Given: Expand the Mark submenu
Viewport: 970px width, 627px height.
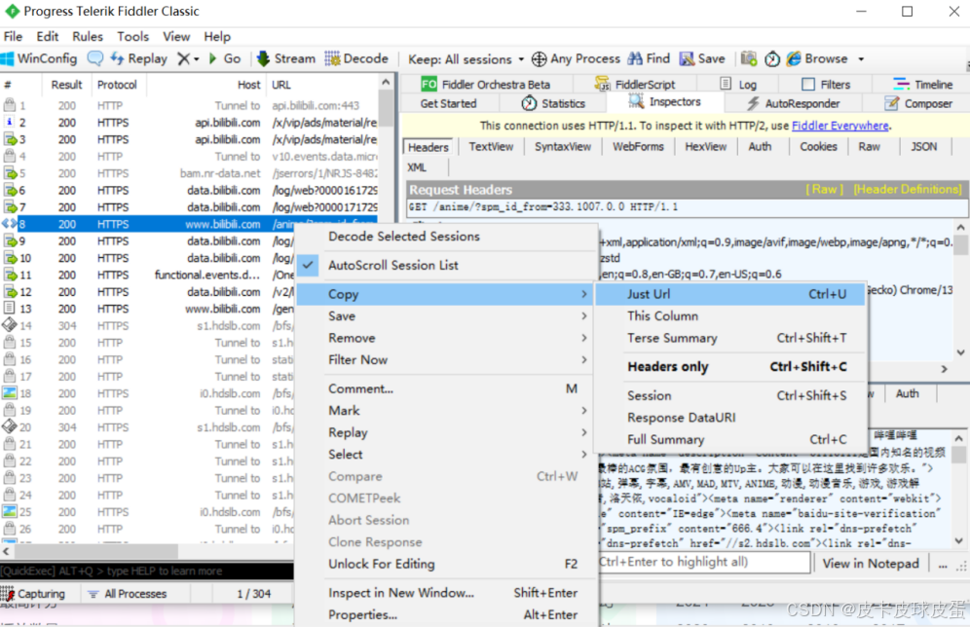Looking at the screenshot, I should pos(445,411).
